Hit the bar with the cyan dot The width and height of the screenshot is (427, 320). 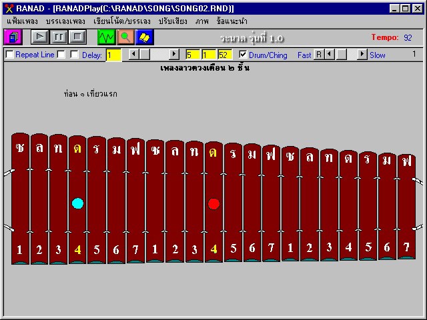click(x=77, y=199)
